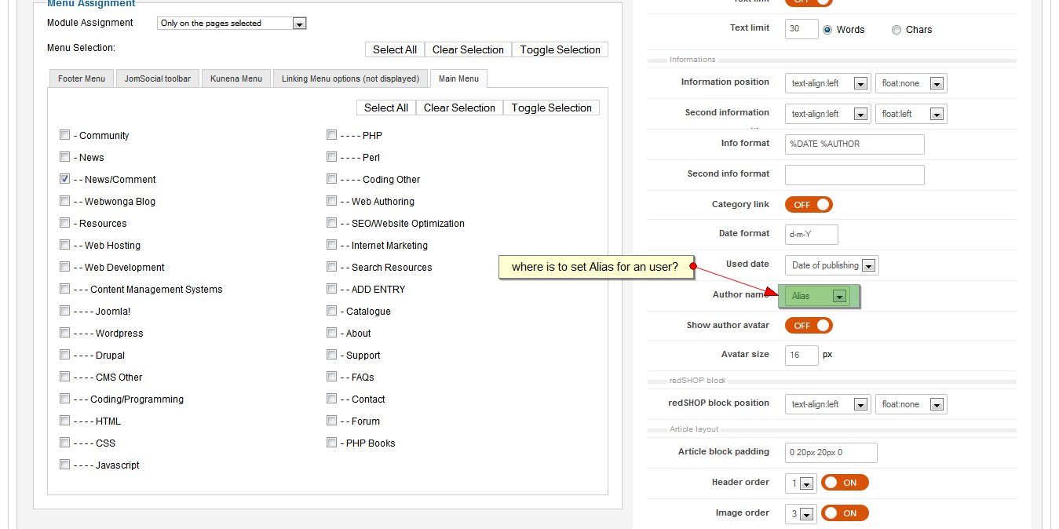Uncheck the News/Comment checkbox
Image resolution: width=1059 pixels, height=529 pixels.
click(65, 179)
